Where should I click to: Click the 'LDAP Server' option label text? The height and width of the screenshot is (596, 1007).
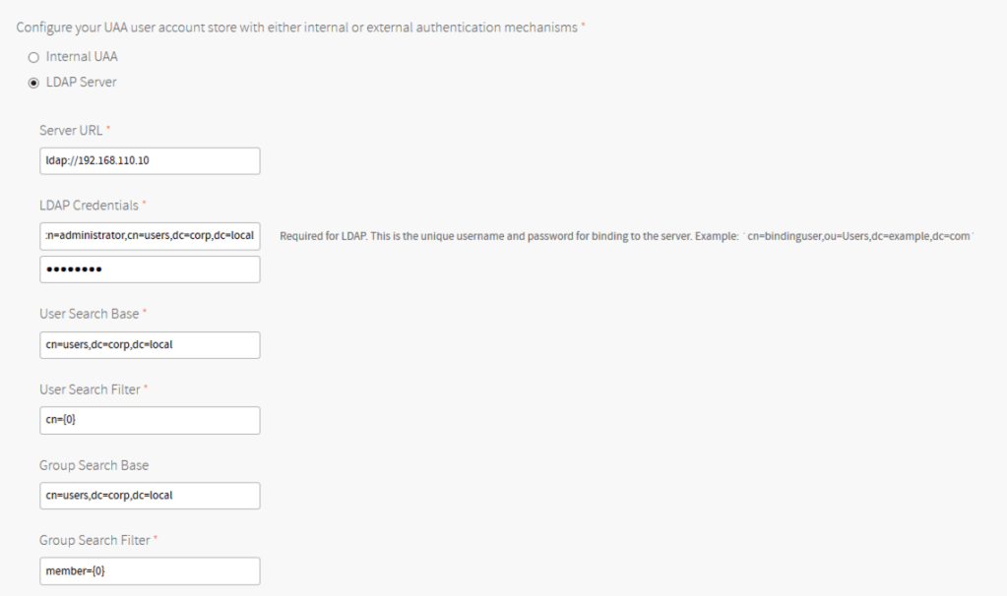(82, 83)
